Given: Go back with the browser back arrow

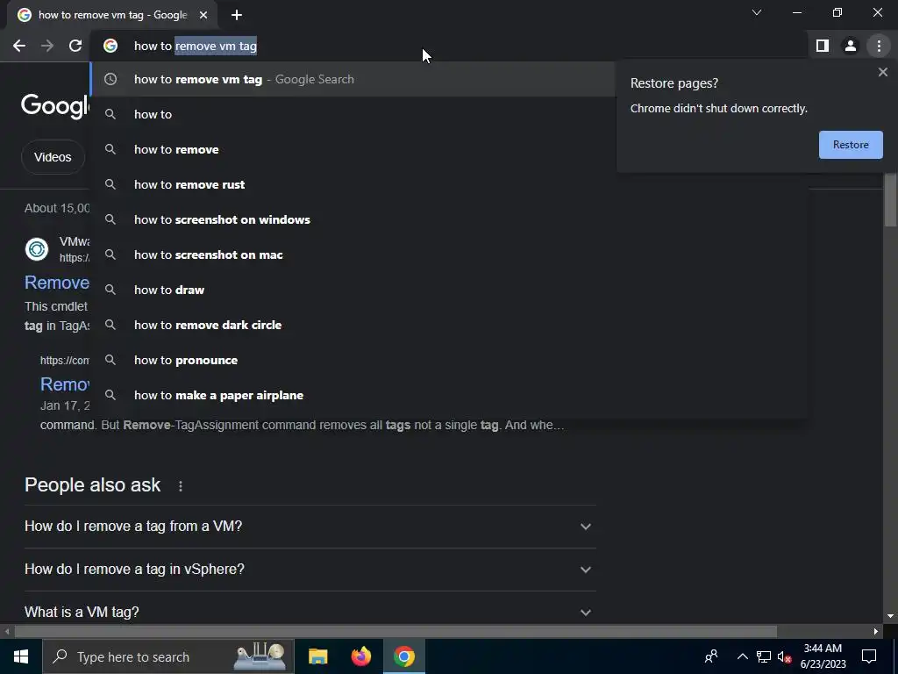Looking at the screenshot, I should pos(19,46).
